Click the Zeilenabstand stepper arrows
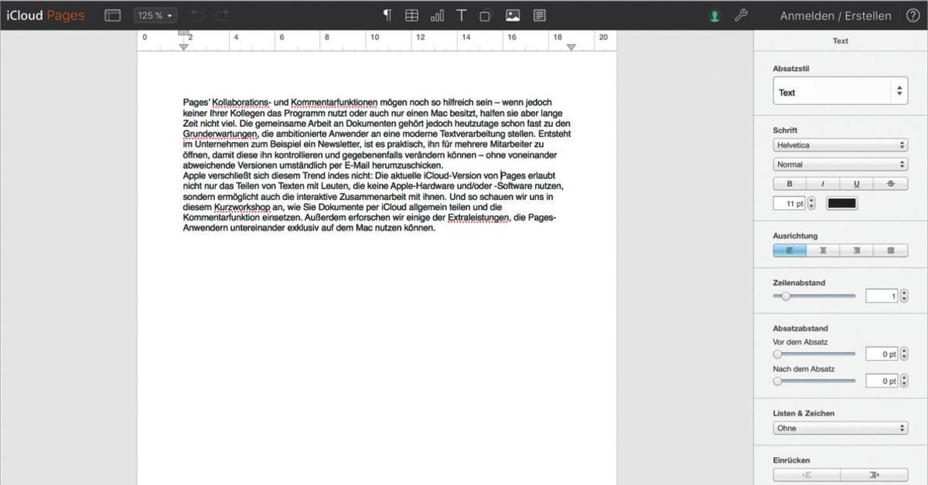The height and width of the screenshot is (485, 928). tap(904, 296)
